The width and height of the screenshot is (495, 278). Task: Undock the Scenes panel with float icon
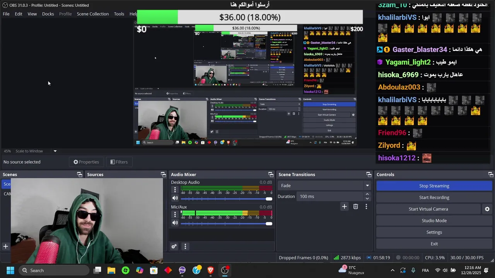[79, 175]
